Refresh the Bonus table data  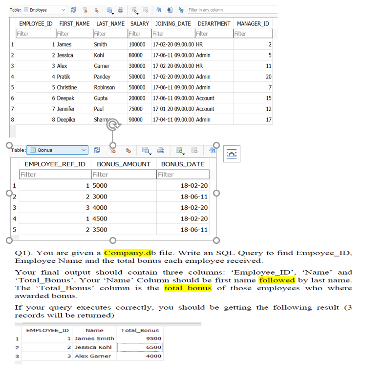click(x=97, y=150)
